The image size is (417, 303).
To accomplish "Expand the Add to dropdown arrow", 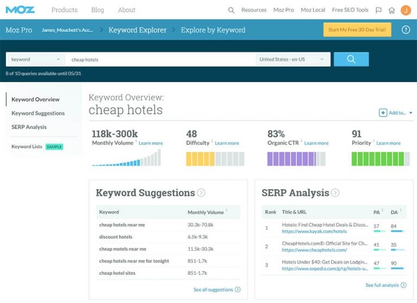I will point(410,113).
